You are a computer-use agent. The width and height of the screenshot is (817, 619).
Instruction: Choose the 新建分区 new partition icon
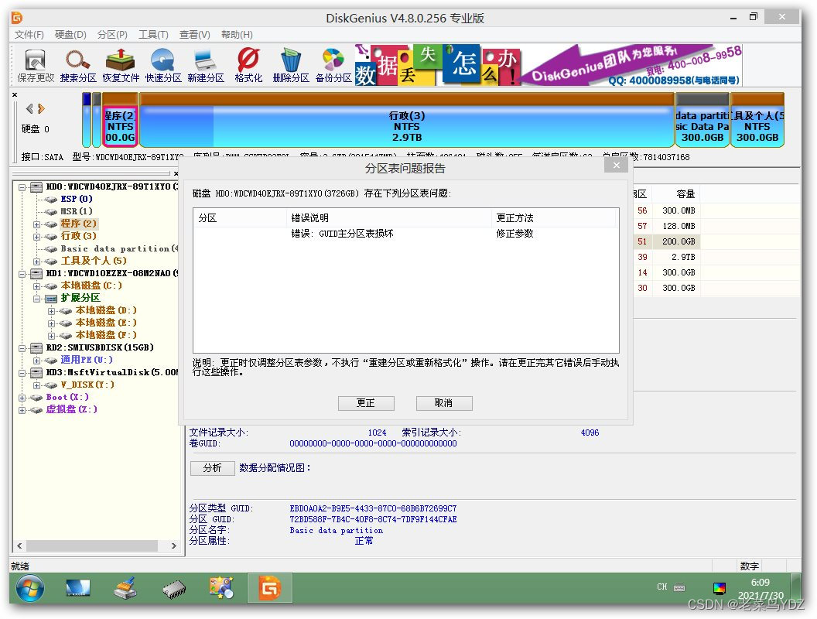tap(205, 66)
